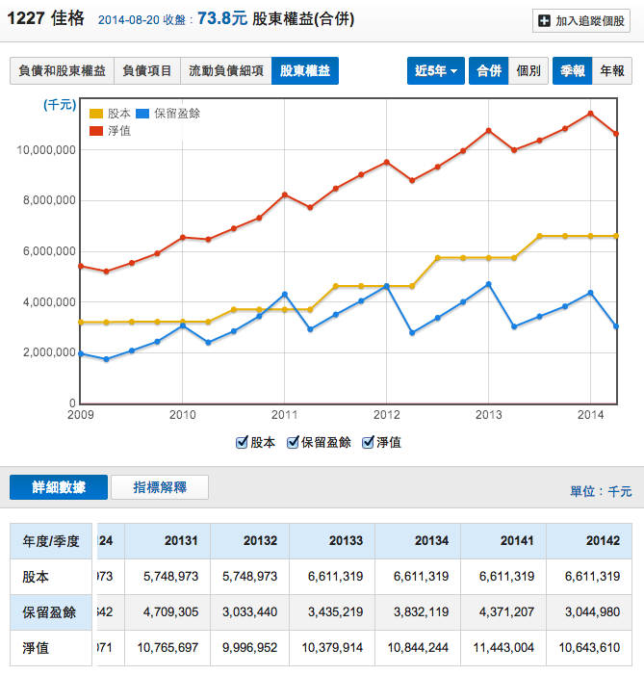This screenshot has width=644, height=675.
Task: Click the yellow 股本 legend icon
Action: coord(96,114)
